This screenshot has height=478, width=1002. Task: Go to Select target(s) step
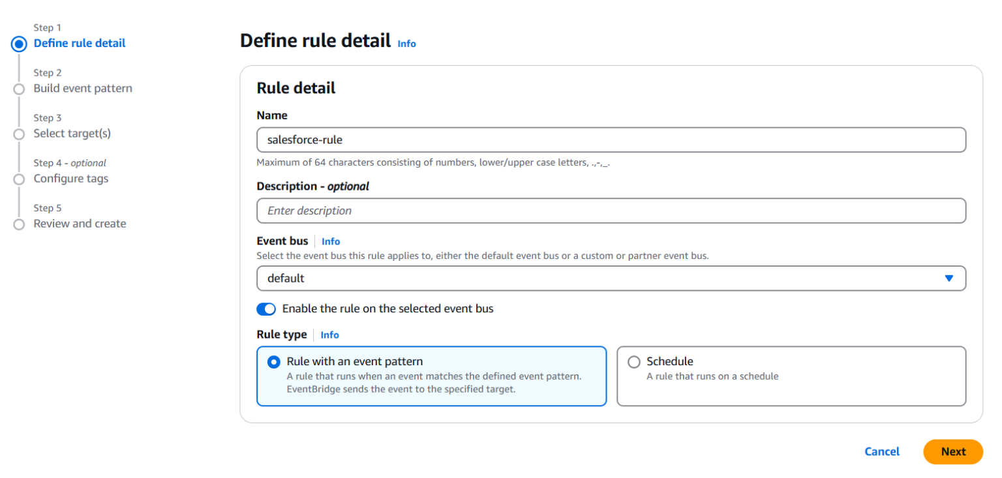72,134
